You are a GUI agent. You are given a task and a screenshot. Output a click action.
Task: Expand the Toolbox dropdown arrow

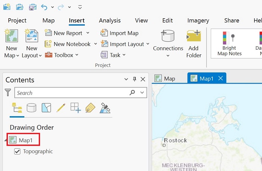tap(77, 55)
